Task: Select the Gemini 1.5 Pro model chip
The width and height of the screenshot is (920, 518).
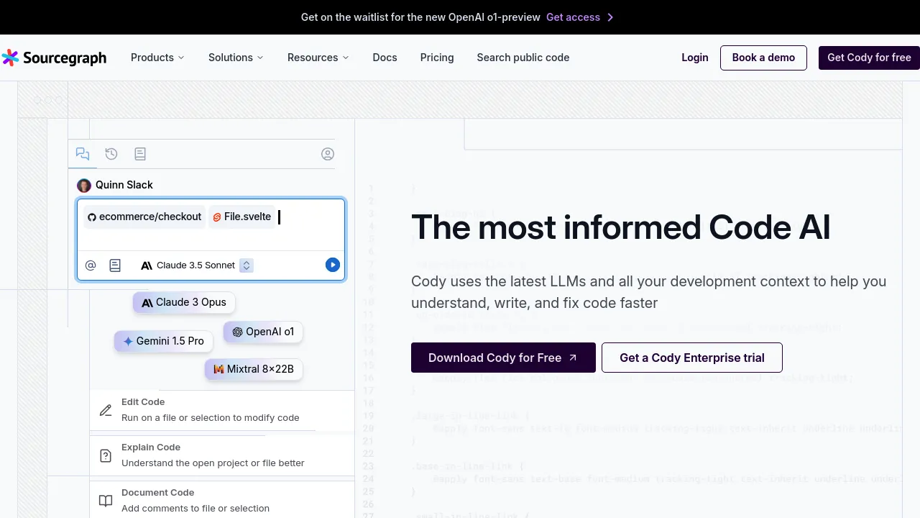Action: point(163,341)
